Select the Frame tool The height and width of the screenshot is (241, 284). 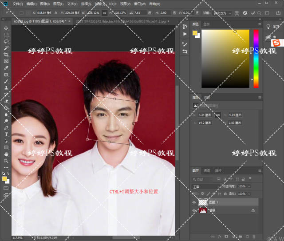(x=6, y=61)
